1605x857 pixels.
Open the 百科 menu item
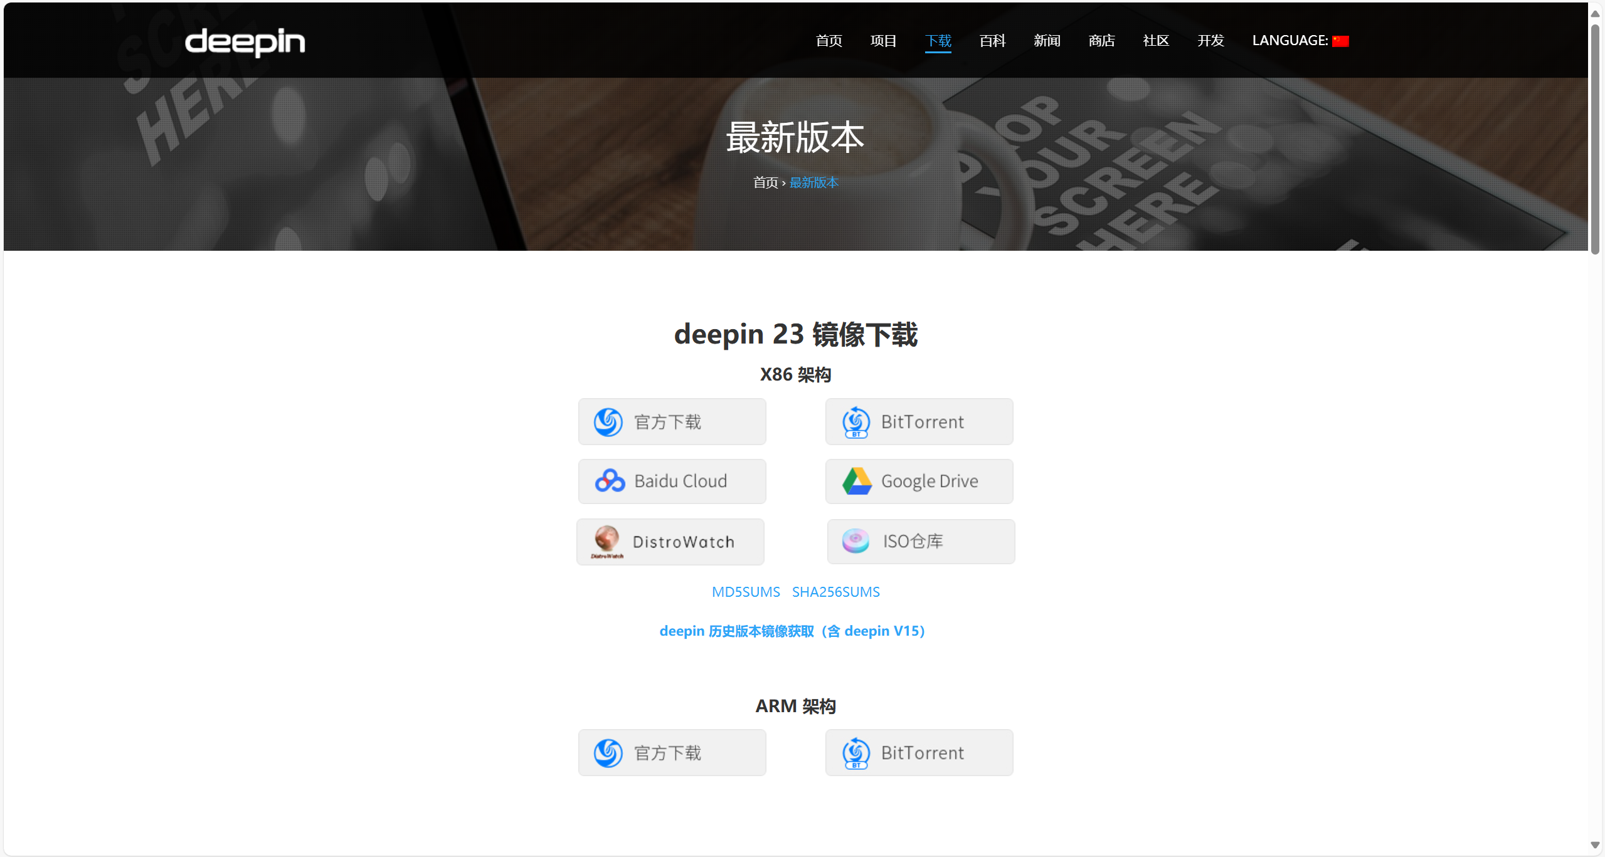point(993,41)
